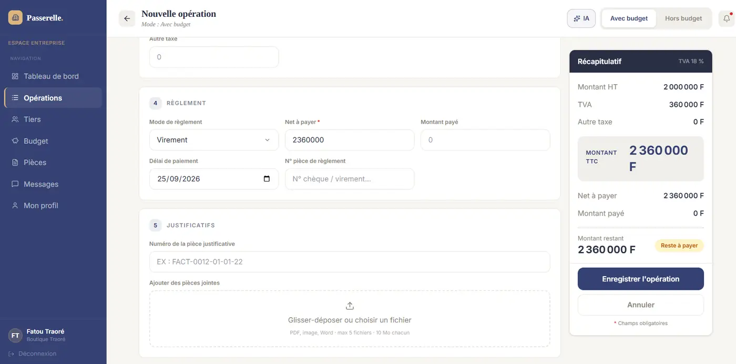
Task: Click the Autre taxe input field
Action: [213, 57]
